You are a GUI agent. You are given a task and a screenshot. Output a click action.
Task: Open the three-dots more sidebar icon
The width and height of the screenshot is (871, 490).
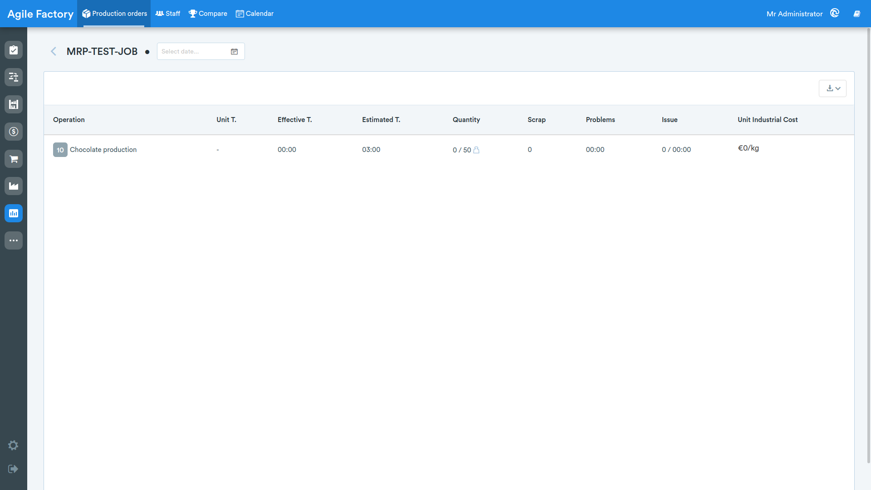(14, 240)
